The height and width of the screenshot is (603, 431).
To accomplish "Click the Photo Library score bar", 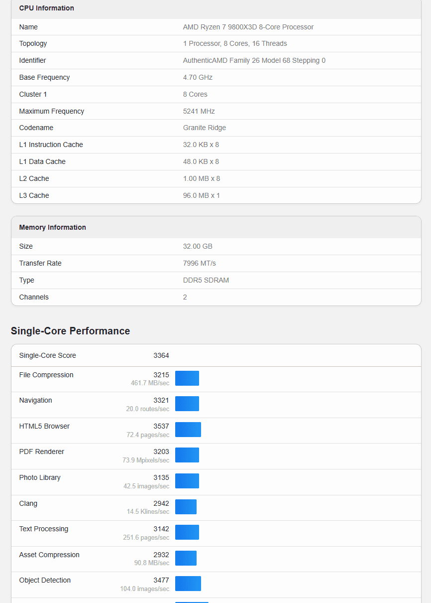I will click(x=187, y=481).
